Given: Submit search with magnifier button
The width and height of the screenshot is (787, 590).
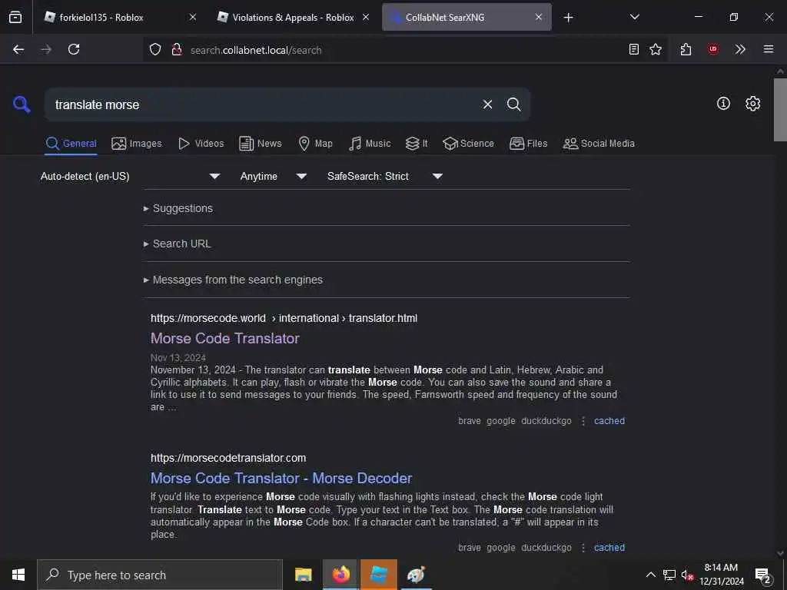Looking at the screenshot, I should click(513, 104).
